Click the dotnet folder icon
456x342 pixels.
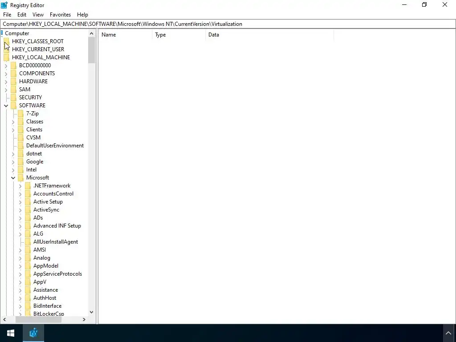[x=20, y=154]
